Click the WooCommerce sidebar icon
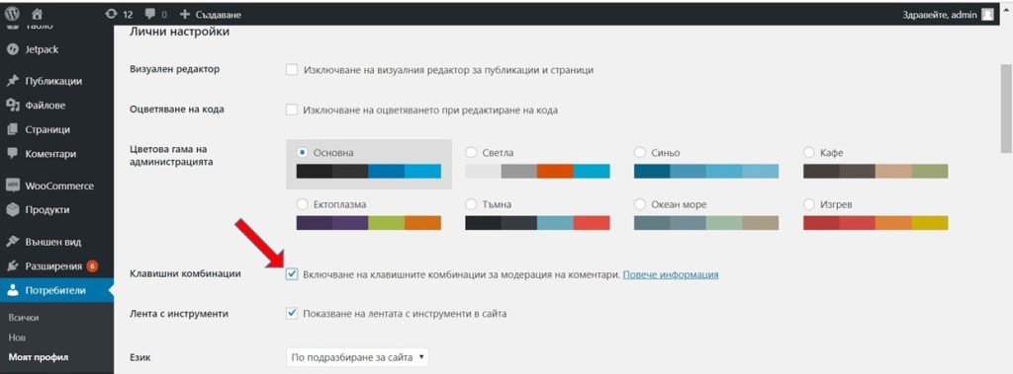1013x374 pixels. pos(12,186)
